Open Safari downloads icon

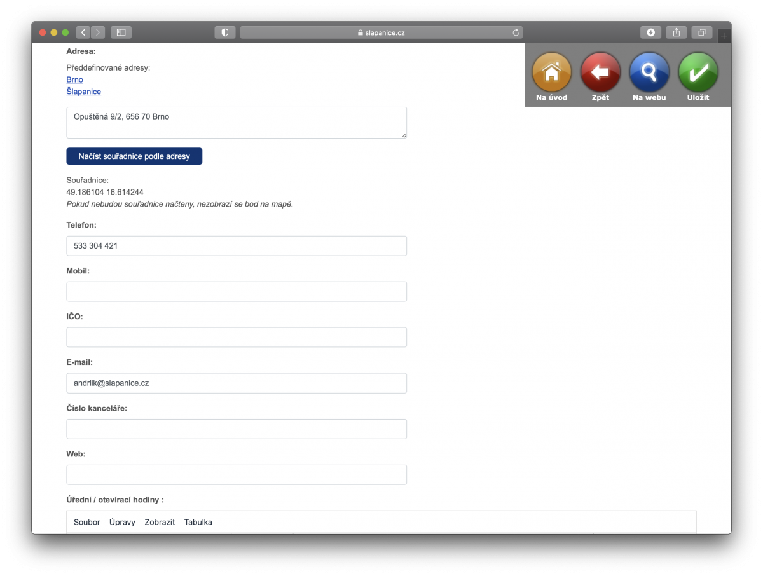coord(650,32)
